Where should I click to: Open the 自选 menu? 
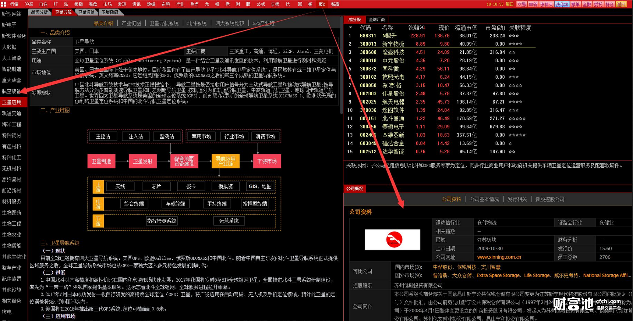pyautogui.click(x=43, y=4)
